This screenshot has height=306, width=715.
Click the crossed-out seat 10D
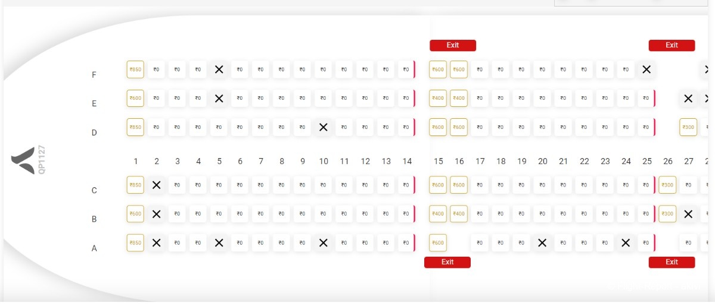pos(323,127)
